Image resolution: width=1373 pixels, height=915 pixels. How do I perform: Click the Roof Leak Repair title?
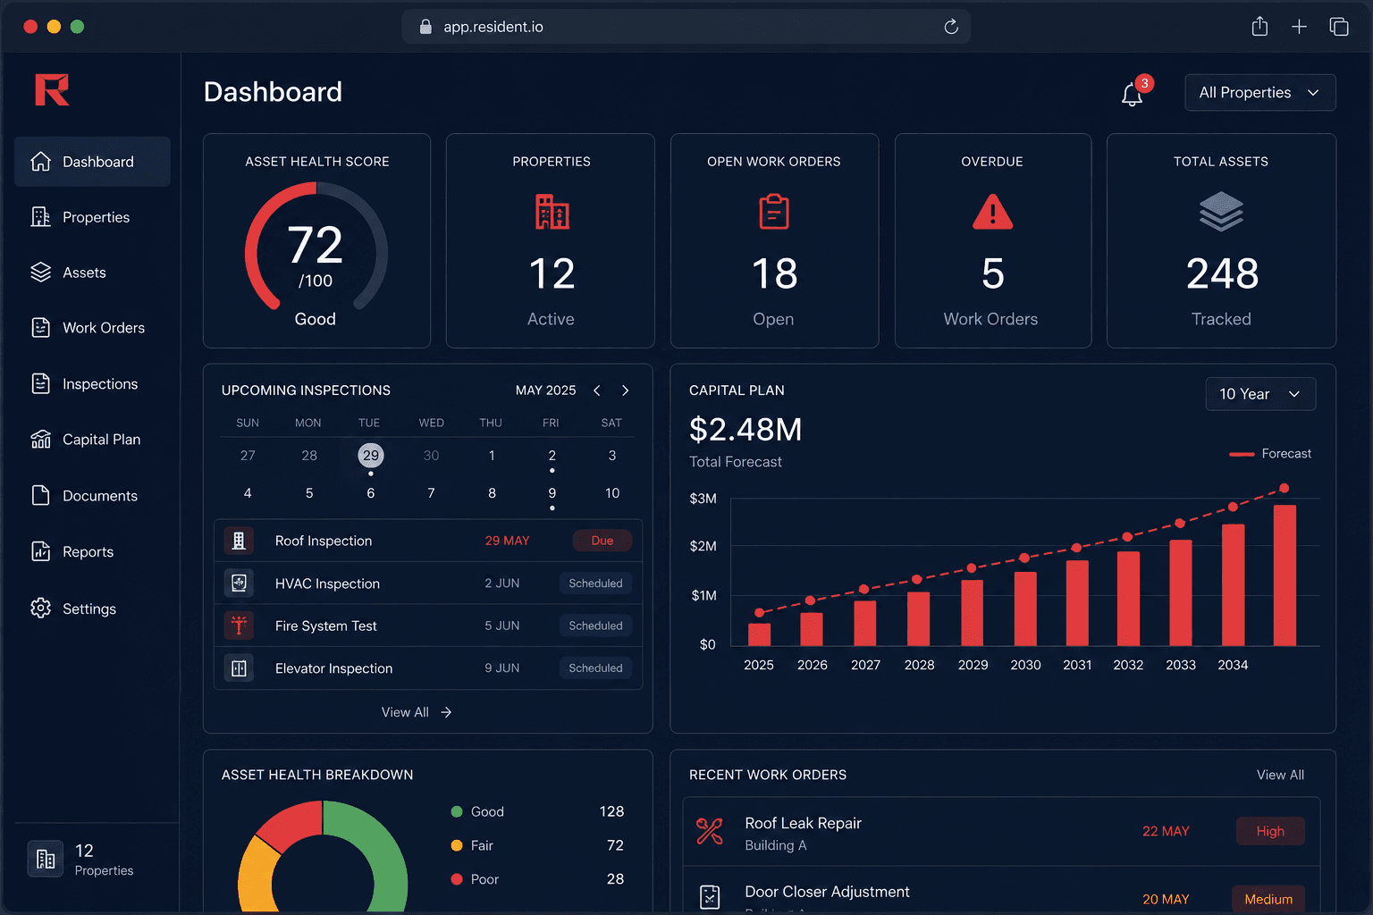pos(803,823)
